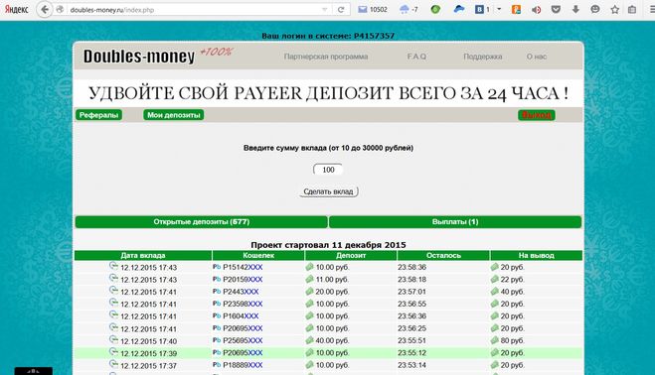Click the deposit amount field showing 100
The image size is (655, 375).
click(328, 170)
